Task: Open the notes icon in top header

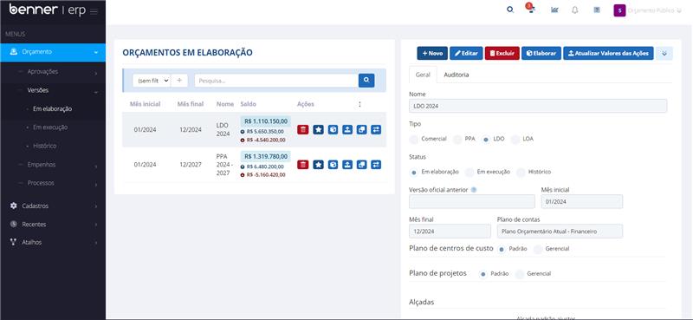Action: (x=597, y=10)
